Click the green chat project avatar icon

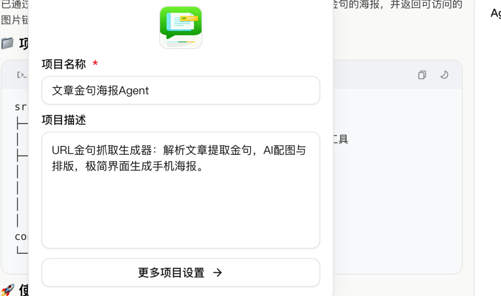coord(181,27)
